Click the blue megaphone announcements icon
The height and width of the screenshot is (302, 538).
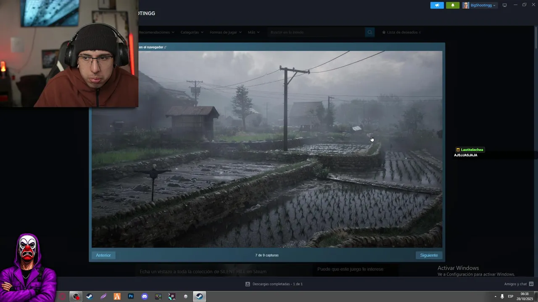coord(437,5)
